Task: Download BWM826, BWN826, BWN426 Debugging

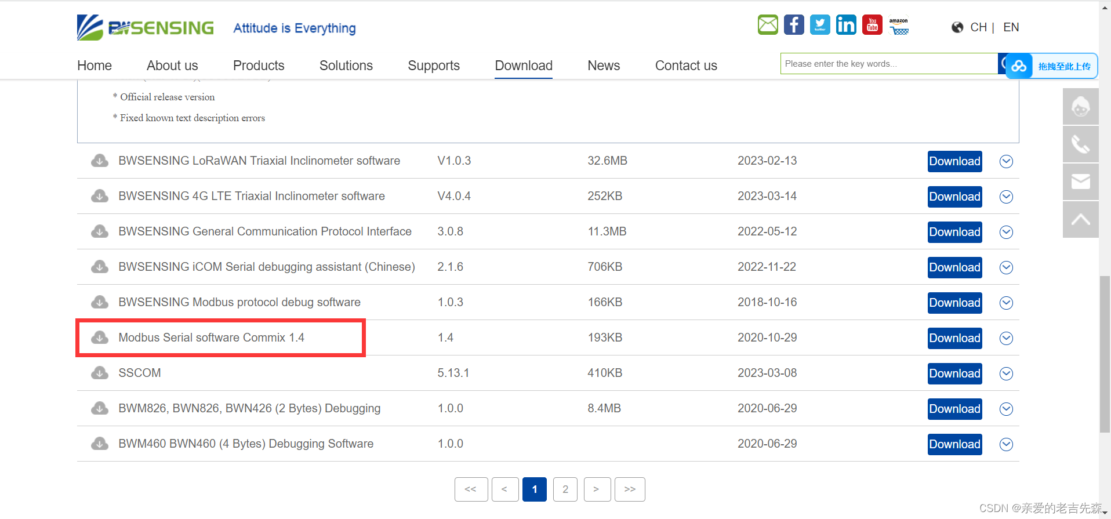Action: (954, 409)
